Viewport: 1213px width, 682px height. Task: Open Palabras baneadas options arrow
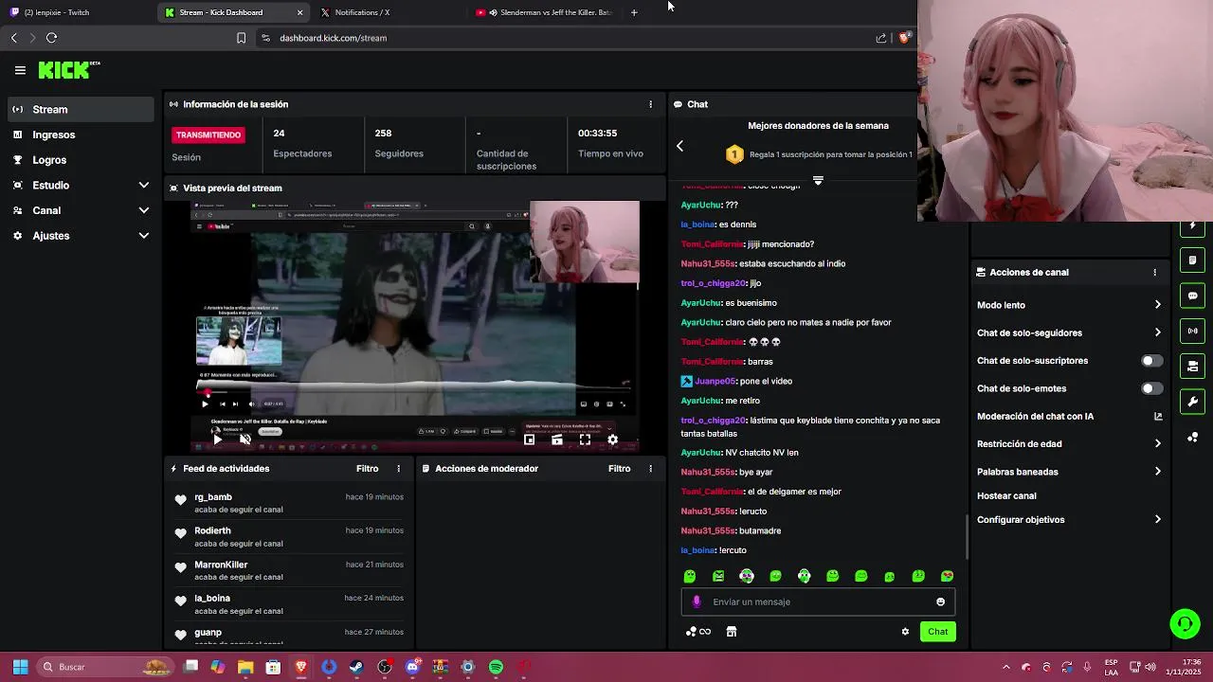[1157, 472]
